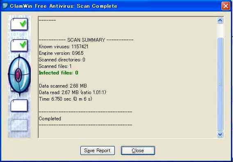This screenshot has height=162, width=233.
Task: Select the green "Infected files: 0" line
Action: coord(59,73)
